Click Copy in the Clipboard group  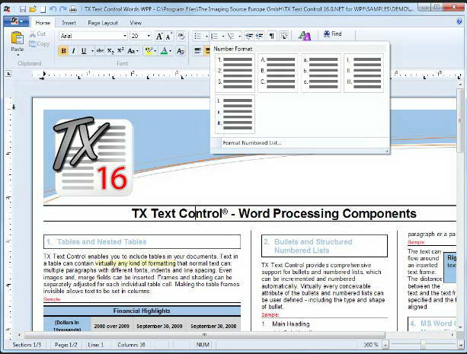pyautogui.click(x=40, y=43)
